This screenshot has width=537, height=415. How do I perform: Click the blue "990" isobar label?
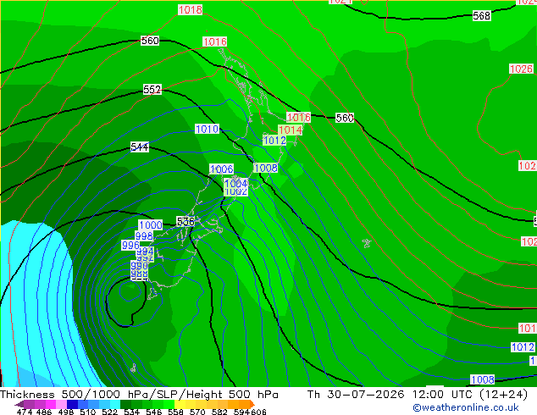[x=140, y=265]
